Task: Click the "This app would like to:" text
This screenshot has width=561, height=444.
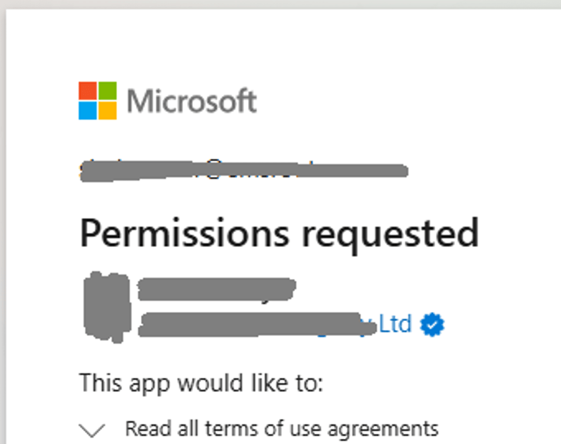Action: 201,382
